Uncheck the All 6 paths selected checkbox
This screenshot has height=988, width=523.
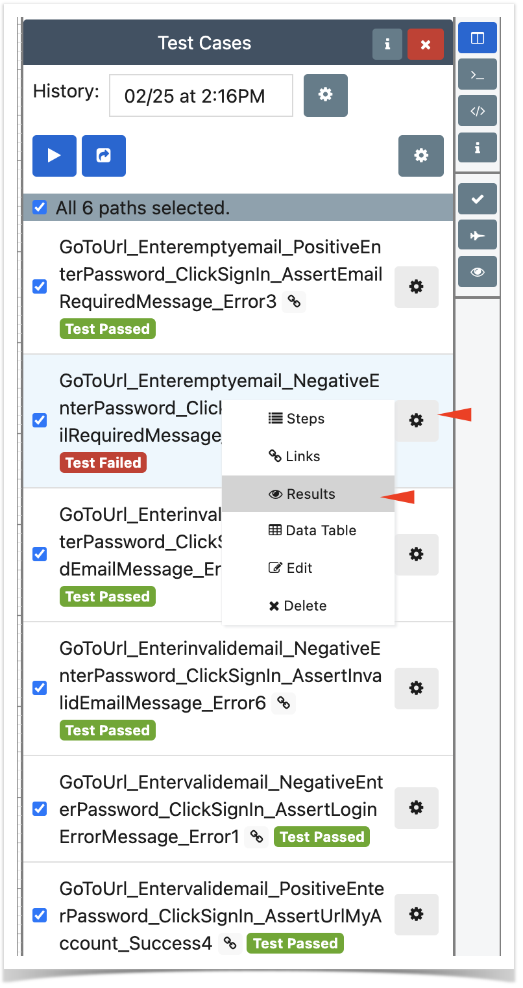pyautogui.click(x=40, y=208)
